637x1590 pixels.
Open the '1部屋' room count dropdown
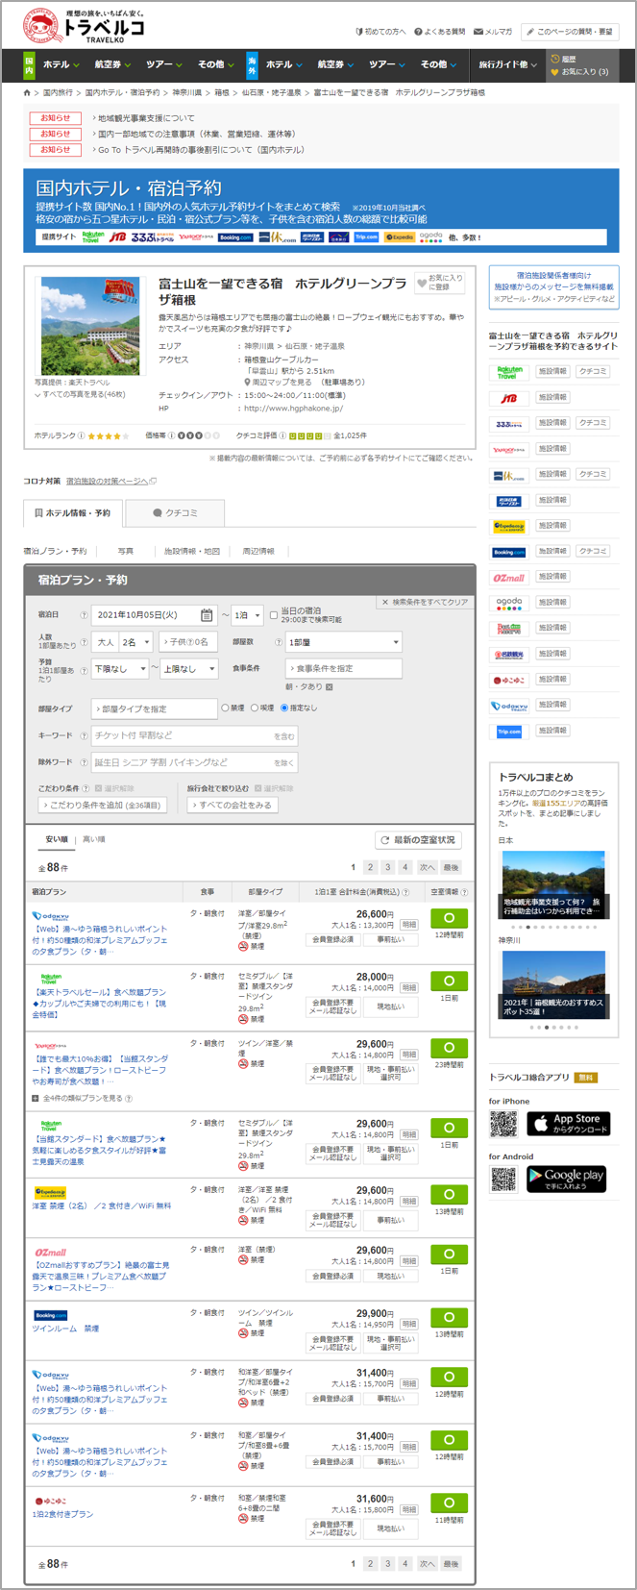click(343, 642)
